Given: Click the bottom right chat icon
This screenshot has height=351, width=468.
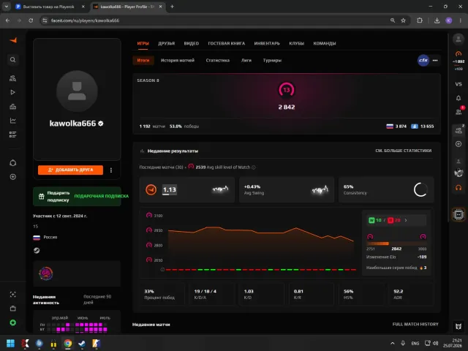Looking at the screenshot, I should coord(458,326).
